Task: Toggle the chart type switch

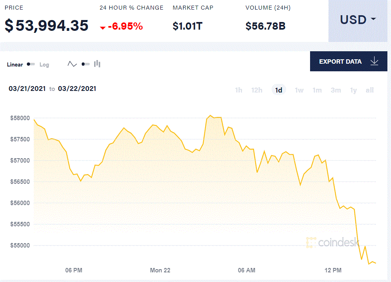Action: point(86,64)
